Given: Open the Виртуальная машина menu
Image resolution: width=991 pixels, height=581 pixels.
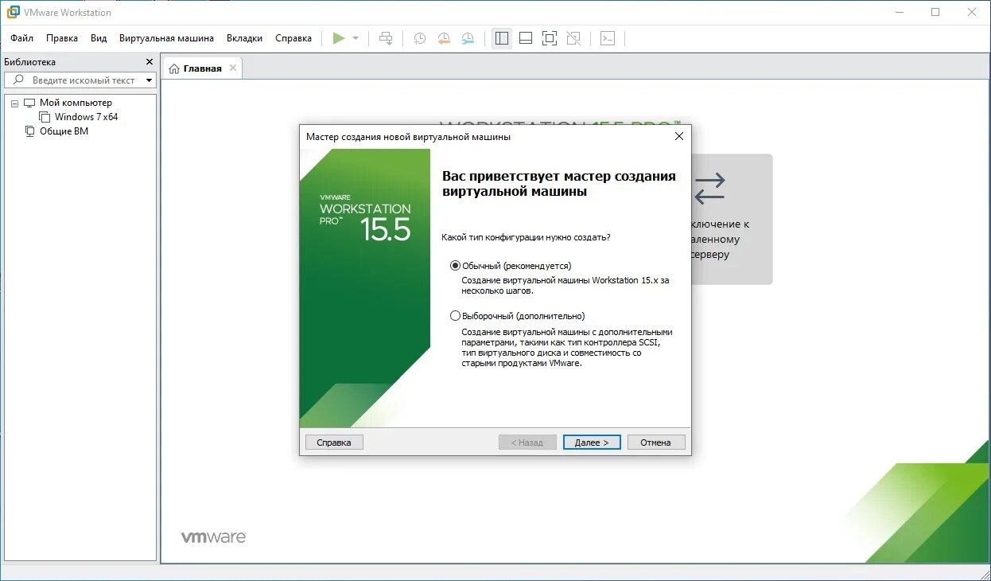Looking at the screenshot, I should point(166,38).
